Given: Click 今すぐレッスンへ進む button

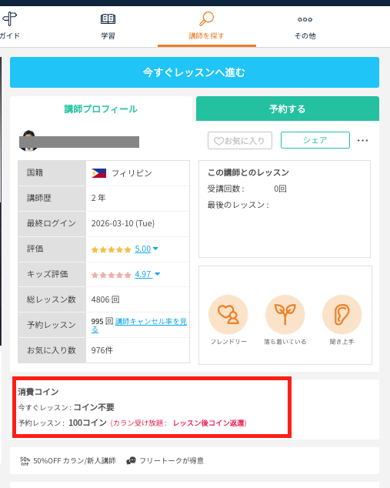Looking at the screenshot, I should (195, 72).
